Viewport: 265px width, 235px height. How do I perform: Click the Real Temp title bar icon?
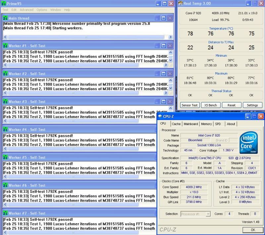pyautogui.click(x=181, y=3)
